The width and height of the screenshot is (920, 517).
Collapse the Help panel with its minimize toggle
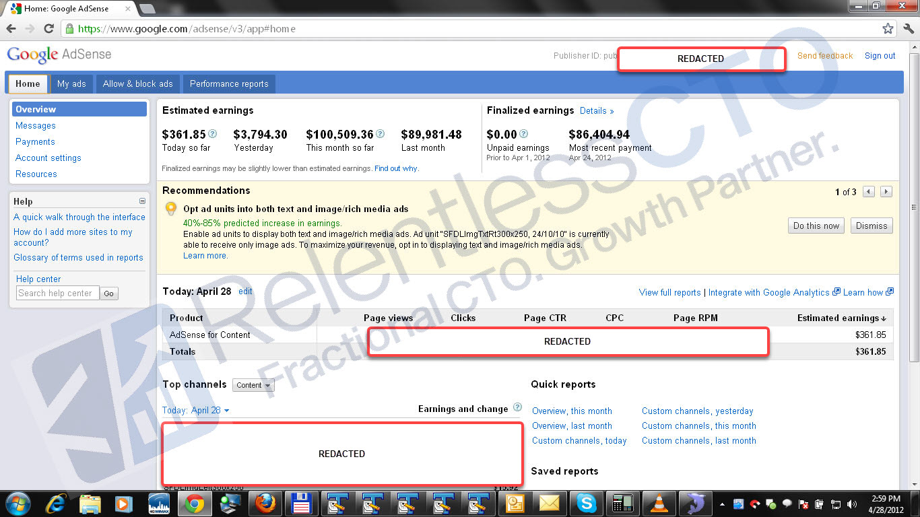point(142,201)
